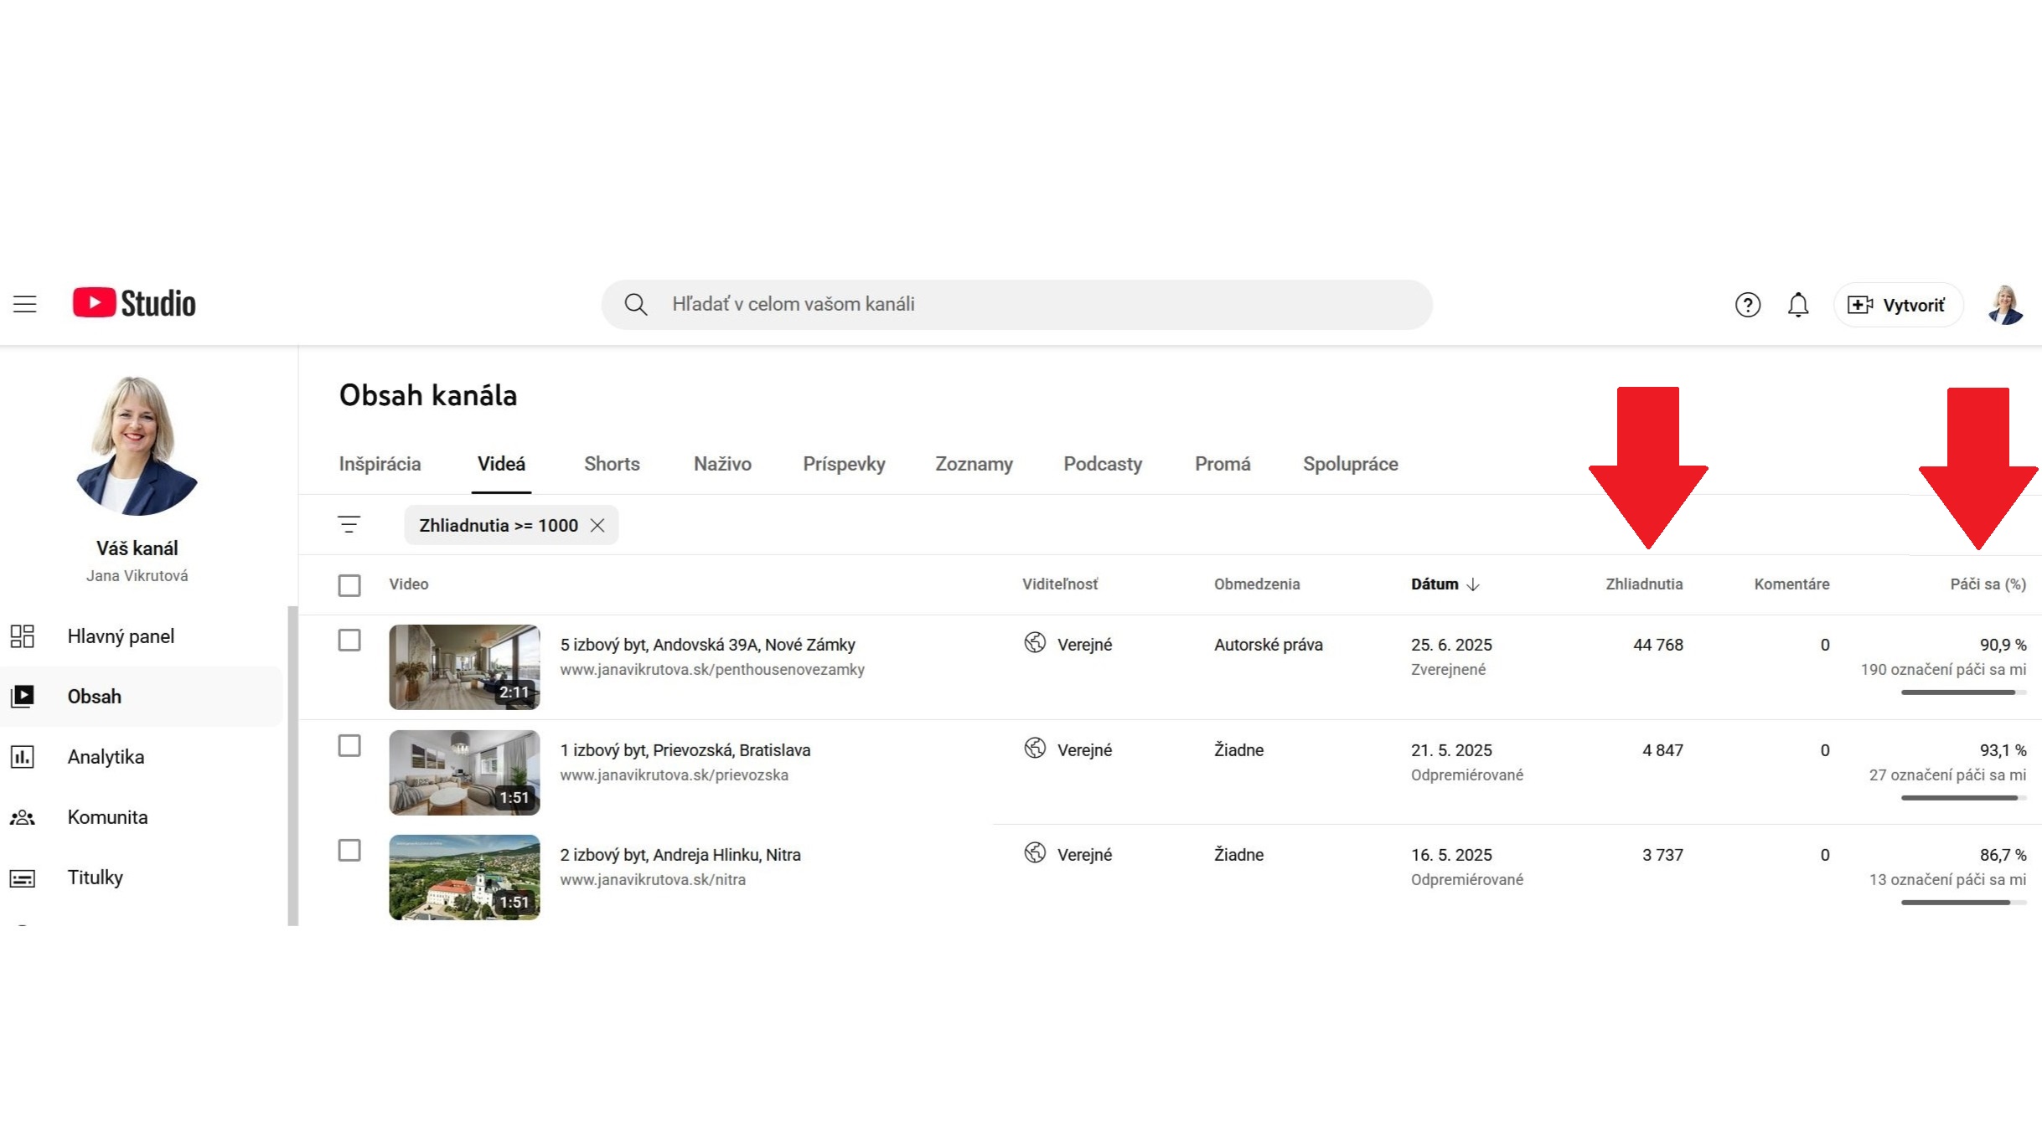Open notifications bell icon
Viewport: 2042px width, 1148px height.
point(1797,305)
